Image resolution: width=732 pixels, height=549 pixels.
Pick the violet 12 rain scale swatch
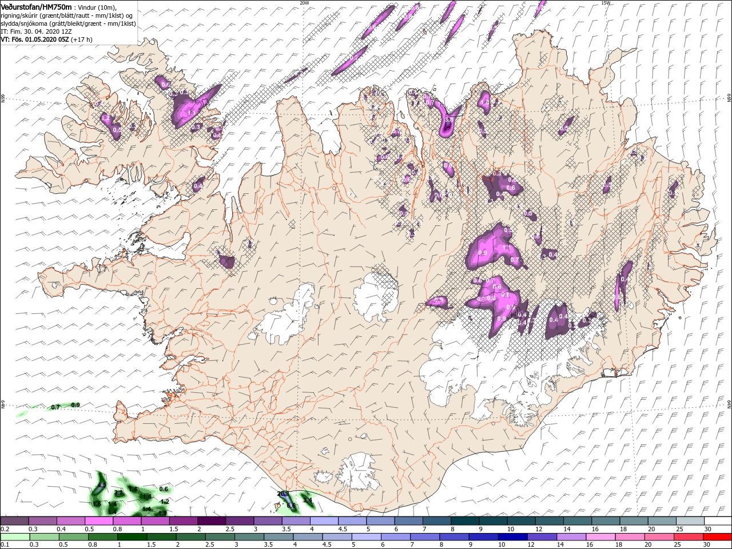point(542,537)
